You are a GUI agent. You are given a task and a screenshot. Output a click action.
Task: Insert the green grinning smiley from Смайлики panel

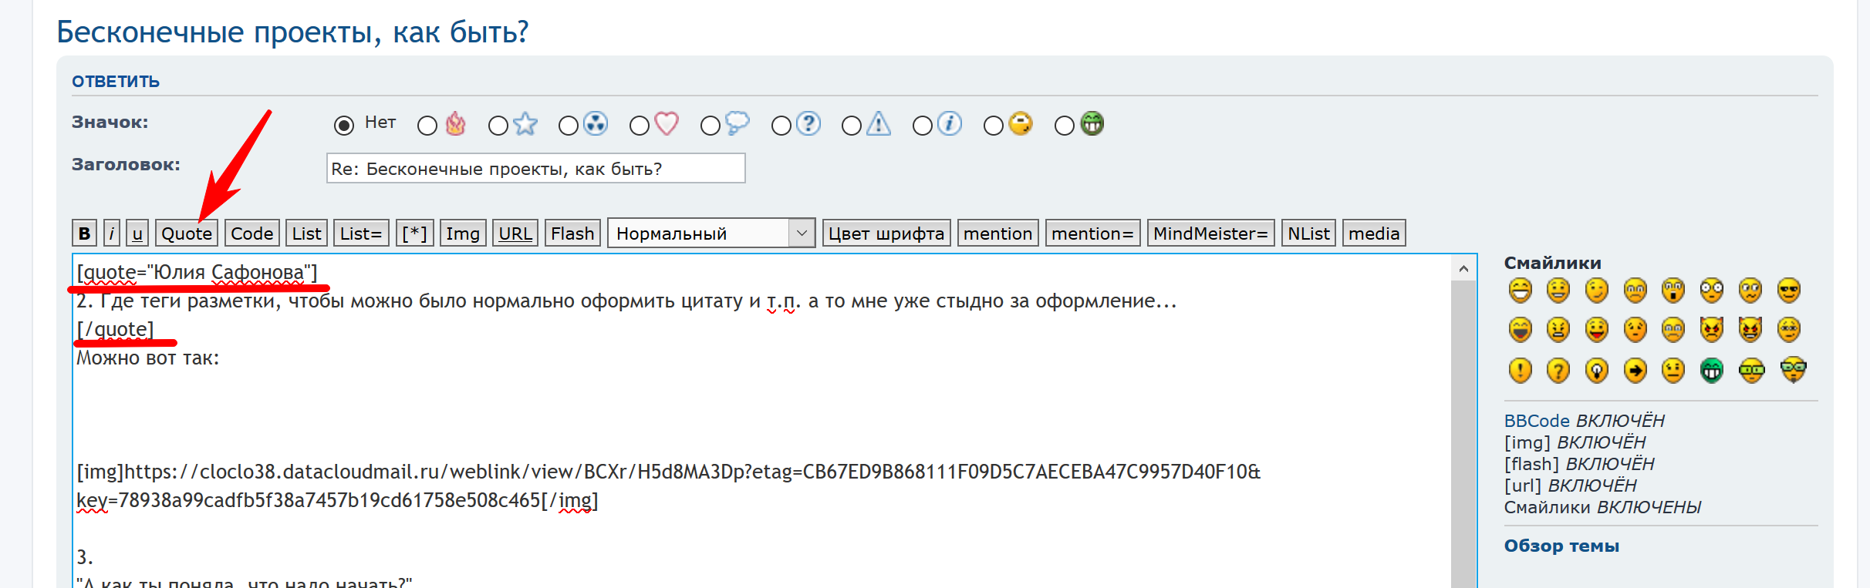tap(1711, 371)
